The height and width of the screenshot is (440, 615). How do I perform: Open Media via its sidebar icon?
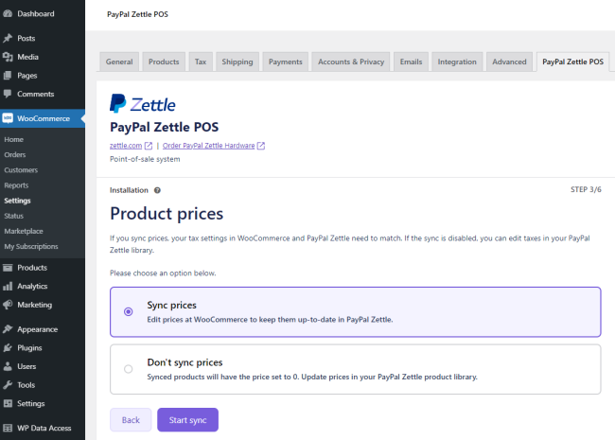tap(8, 57)
